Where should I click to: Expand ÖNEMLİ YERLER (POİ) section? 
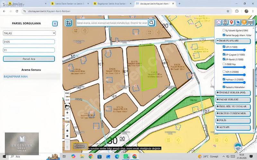click(233, 93)
